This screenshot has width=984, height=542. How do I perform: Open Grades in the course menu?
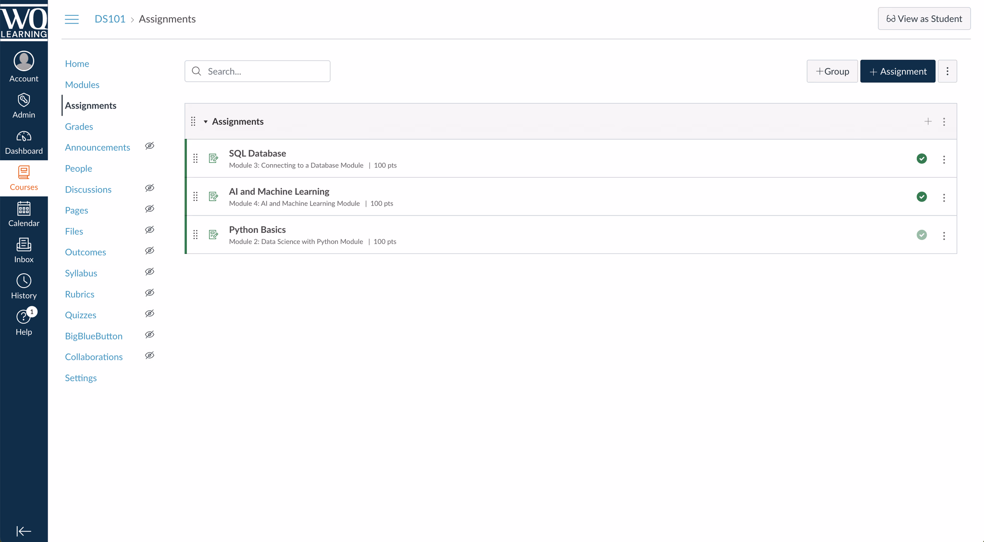click(x=79, y=126)
